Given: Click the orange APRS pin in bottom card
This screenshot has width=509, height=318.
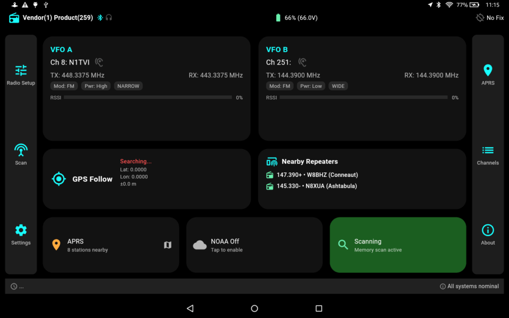Looking at the screenshot, I should [56, 245].
